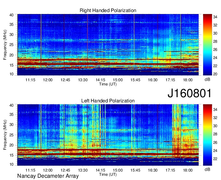This screenshot has width=221, height=180.
Task: Click the "Nancay Decameter Array" caption
Action: pyautogui.click(x=48, y=176)
